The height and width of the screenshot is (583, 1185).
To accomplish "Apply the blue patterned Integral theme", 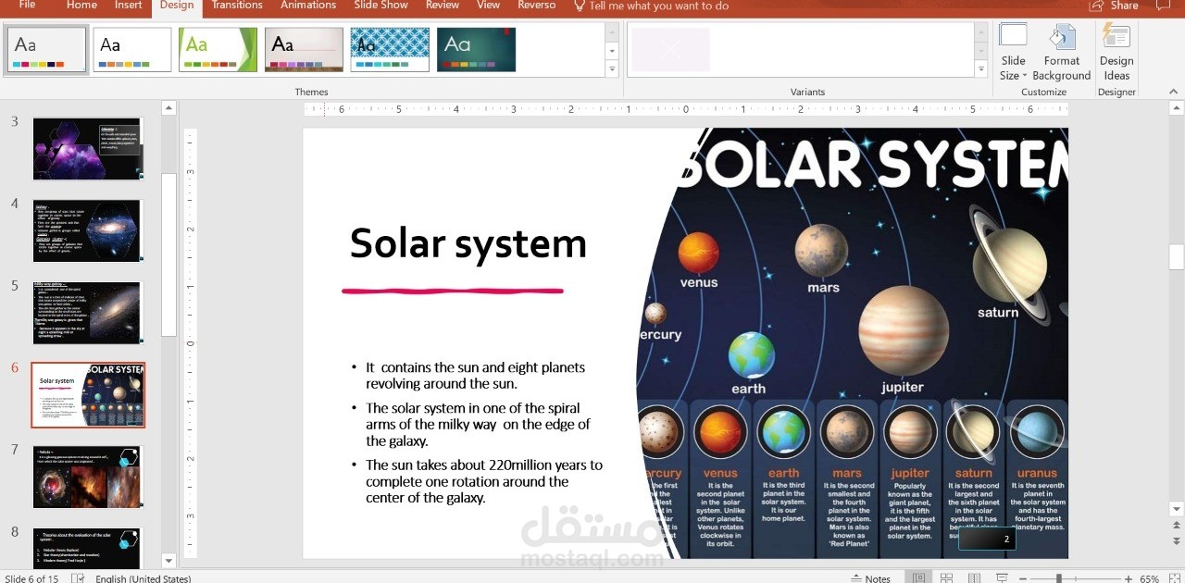I will tap(390, 49).
